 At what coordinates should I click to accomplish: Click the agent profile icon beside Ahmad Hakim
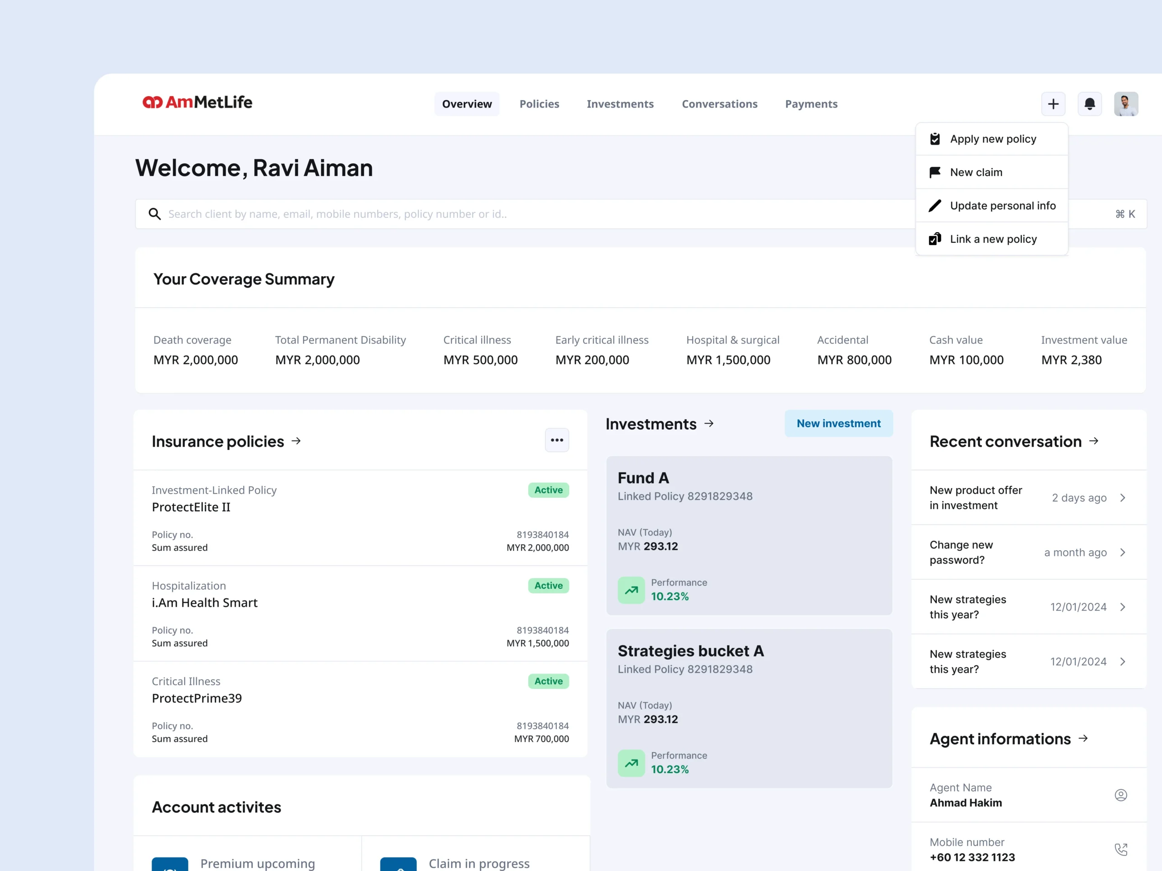(x=1121, y=795)
